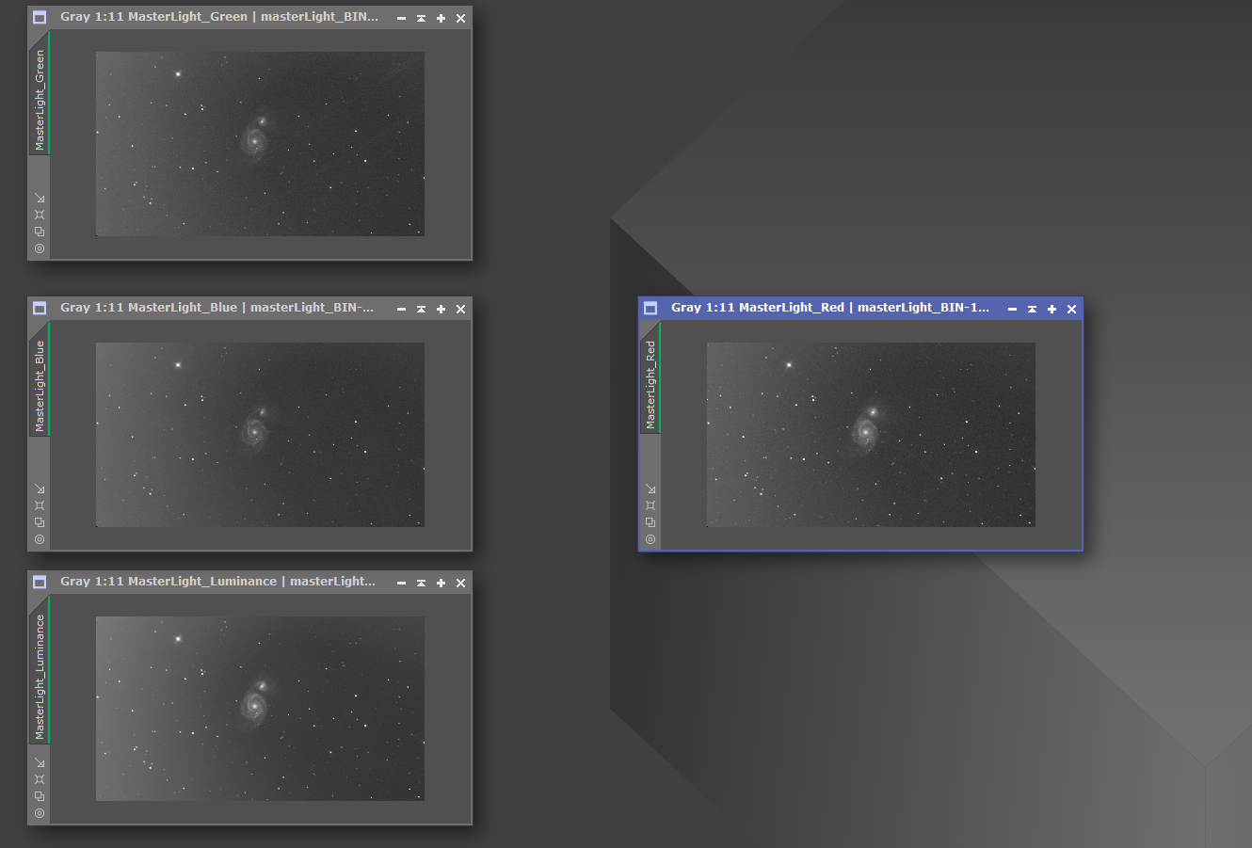1252x848 pixels.
Task: Click the title text 'Gray 1:11 MasterLight_Green'
Action: click(154, 17)
